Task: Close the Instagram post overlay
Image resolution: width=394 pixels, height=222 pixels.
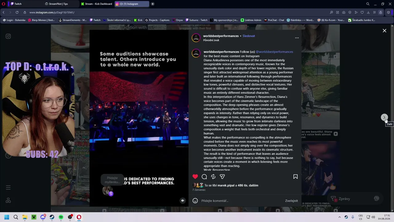Action: tap(384, 31)
